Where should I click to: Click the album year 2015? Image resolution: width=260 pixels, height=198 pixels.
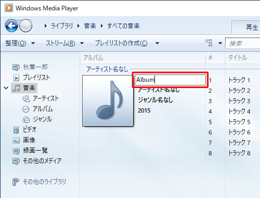(x=144, y=110)
